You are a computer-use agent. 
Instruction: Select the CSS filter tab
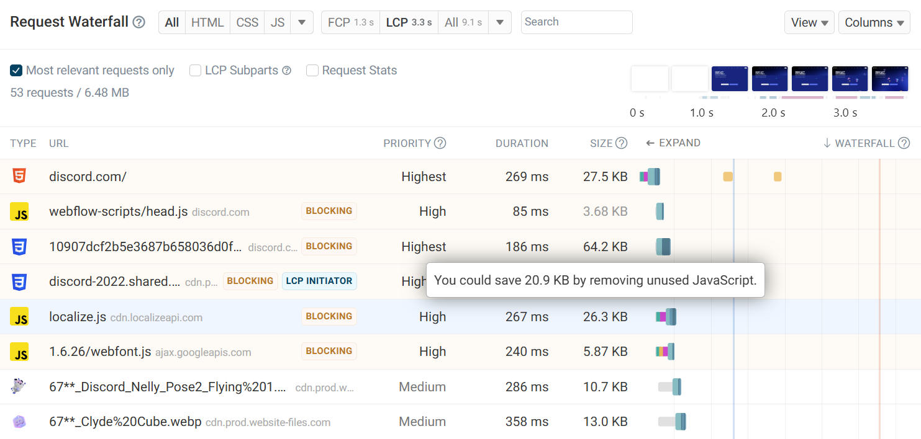(x=247, y=22)
